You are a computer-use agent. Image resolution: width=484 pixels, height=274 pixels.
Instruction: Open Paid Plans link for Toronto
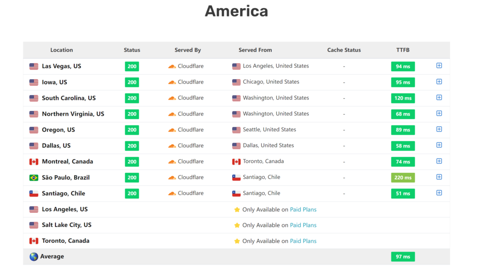pos(303,241)
